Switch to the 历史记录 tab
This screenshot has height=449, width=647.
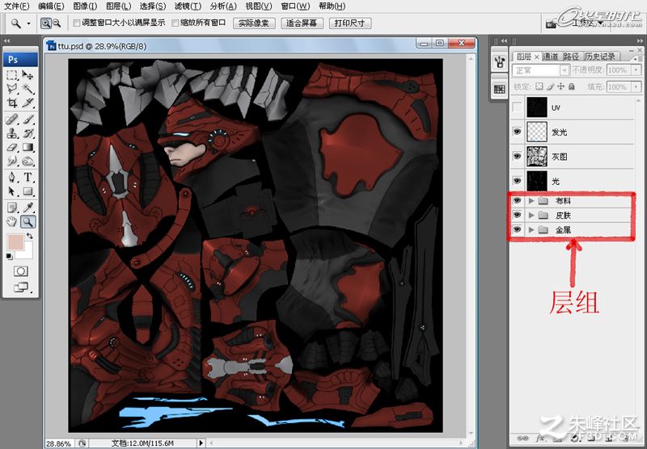click(600, 57)
